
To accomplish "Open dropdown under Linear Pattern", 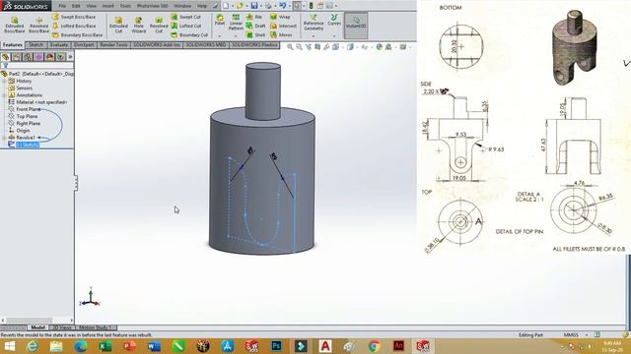I will click(x=236, y=35).
